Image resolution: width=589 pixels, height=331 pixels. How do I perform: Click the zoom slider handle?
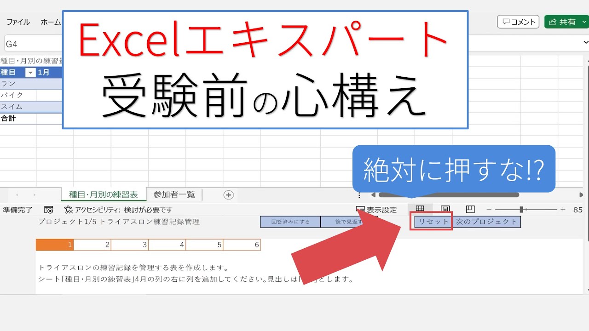(x=521, y=210)
